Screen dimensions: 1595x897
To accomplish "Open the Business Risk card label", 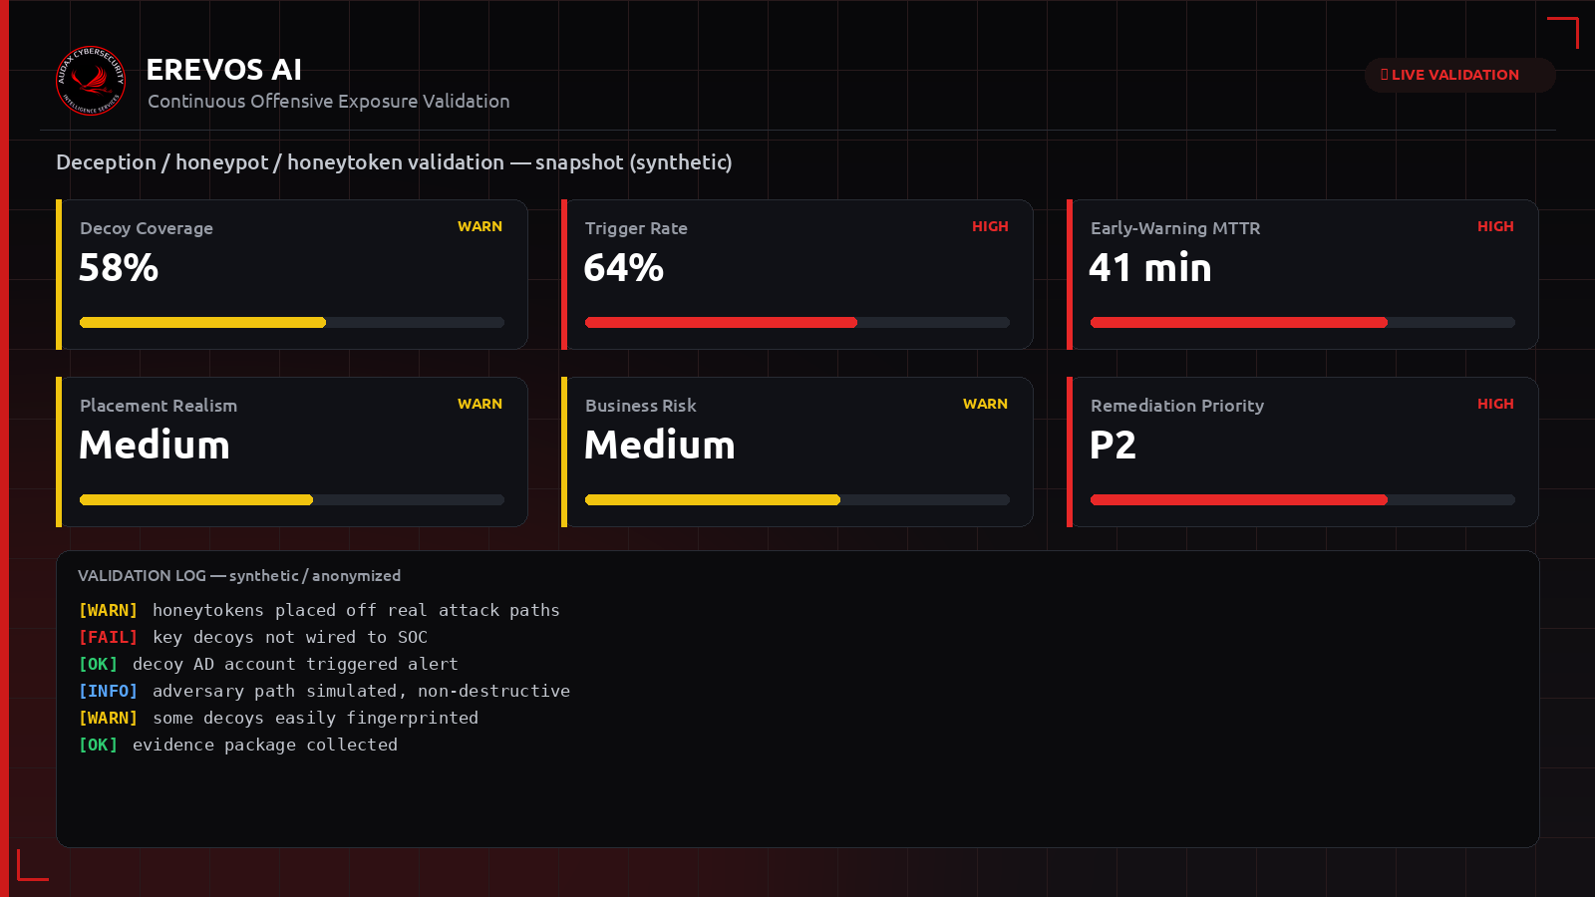I will [641, 406].
